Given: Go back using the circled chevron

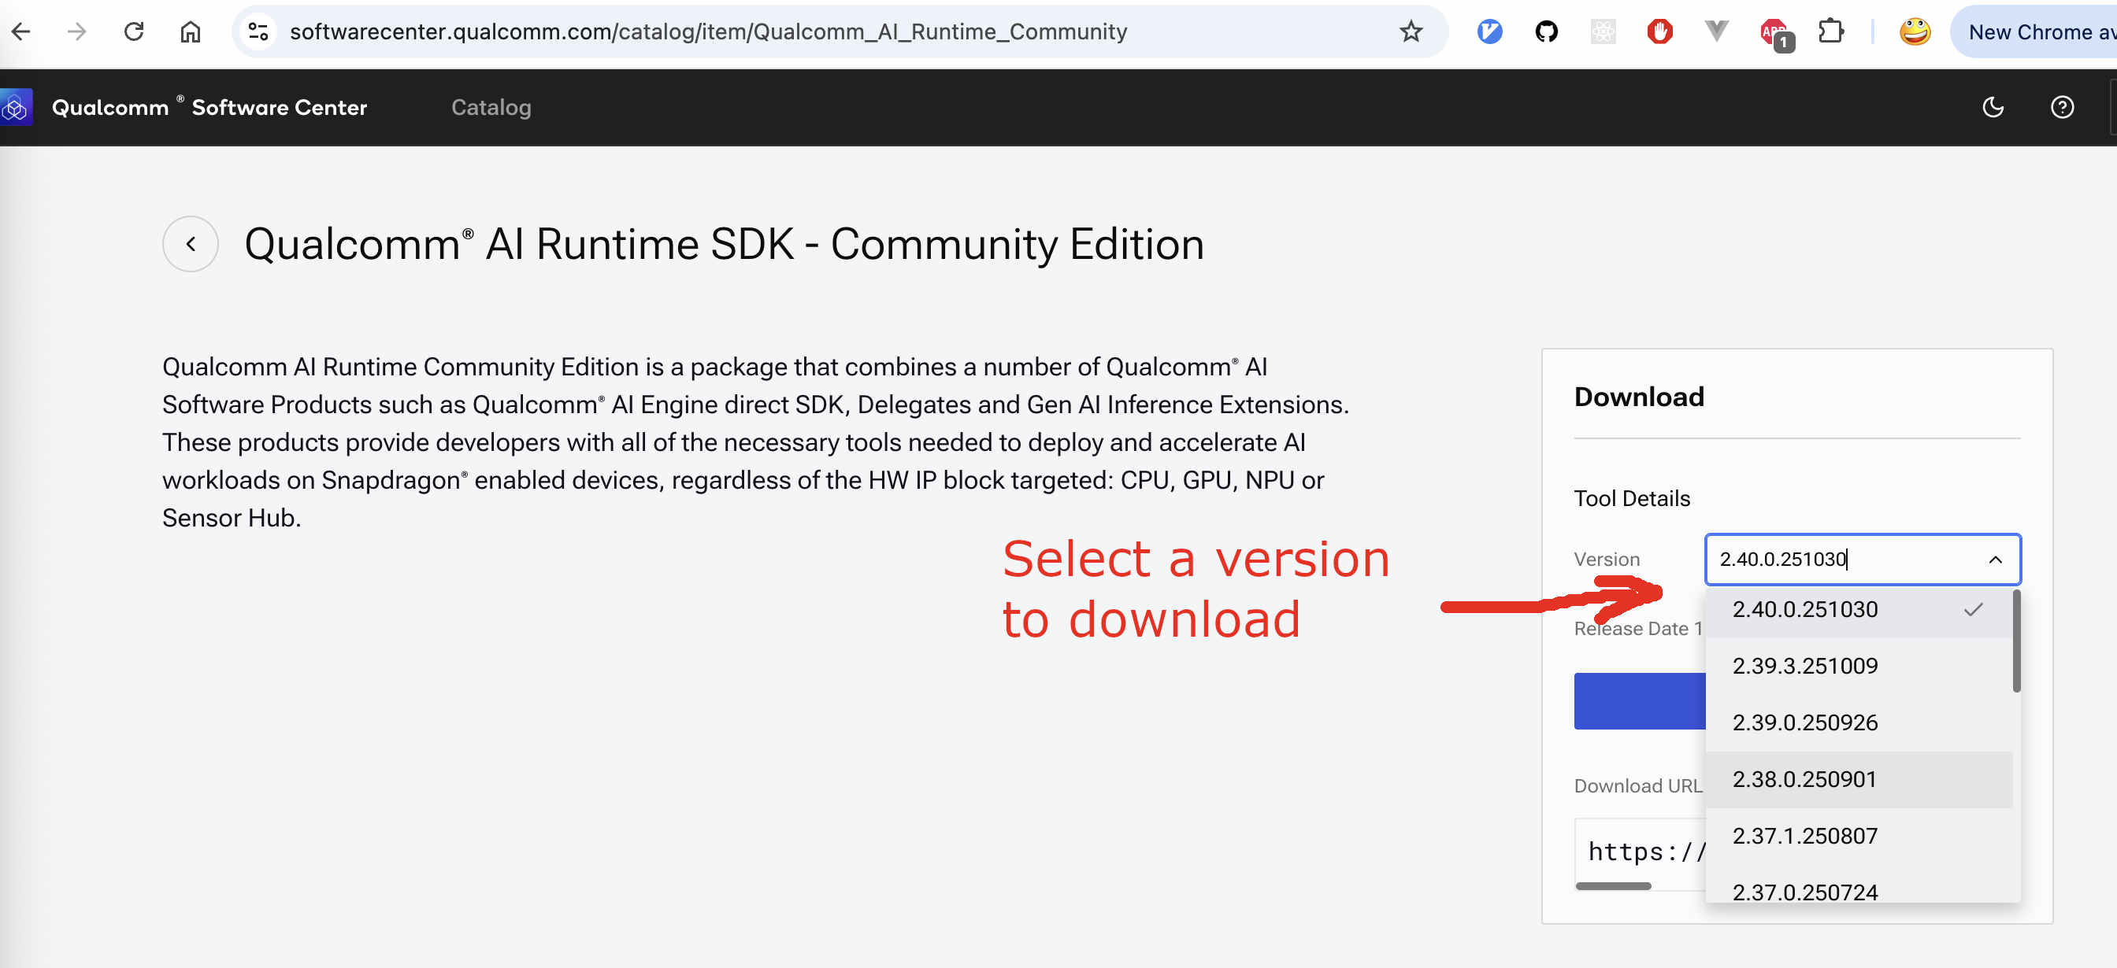Looking at the screenshot, I should pos(191,244).
